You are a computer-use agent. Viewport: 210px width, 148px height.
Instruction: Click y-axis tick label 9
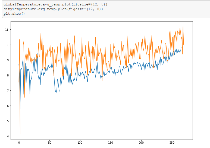[8, 60]
